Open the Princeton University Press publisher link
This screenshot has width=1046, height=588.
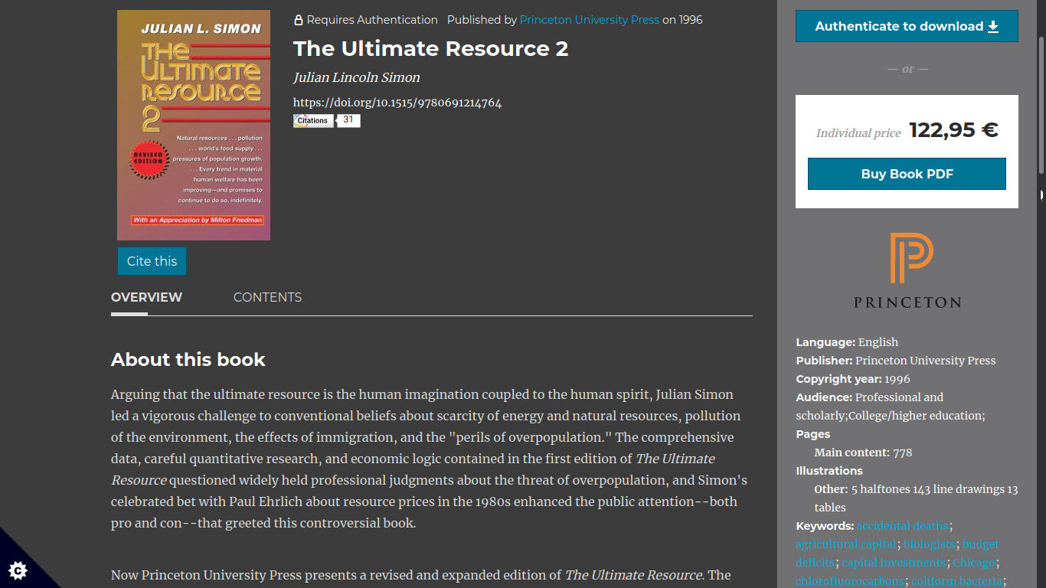click(589, 20)
